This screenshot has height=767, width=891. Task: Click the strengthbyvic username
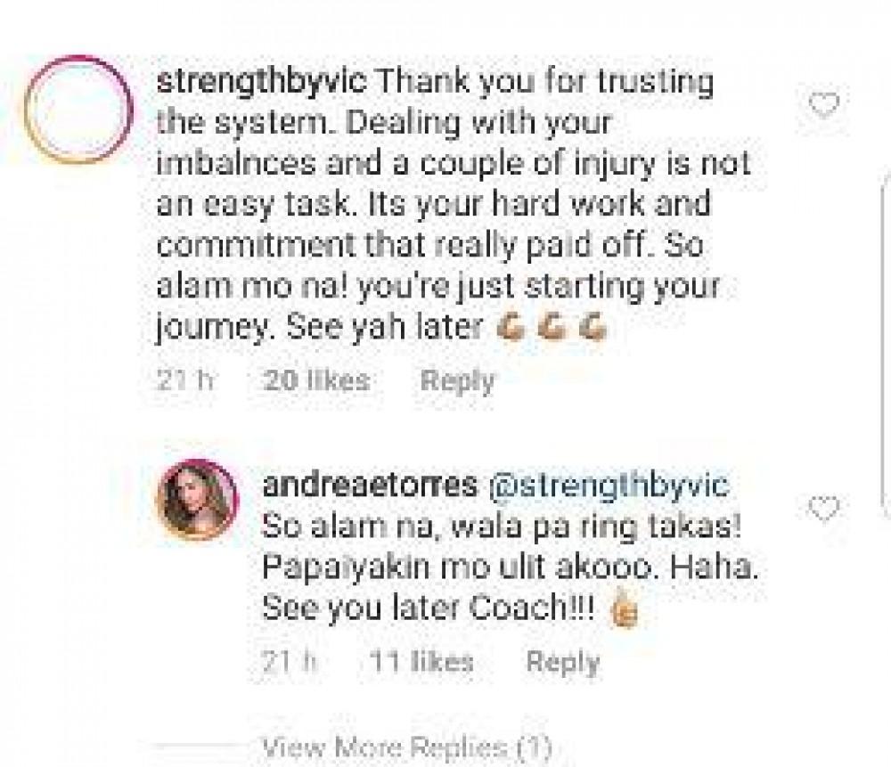pyautogui.click(x=261, y=81)
